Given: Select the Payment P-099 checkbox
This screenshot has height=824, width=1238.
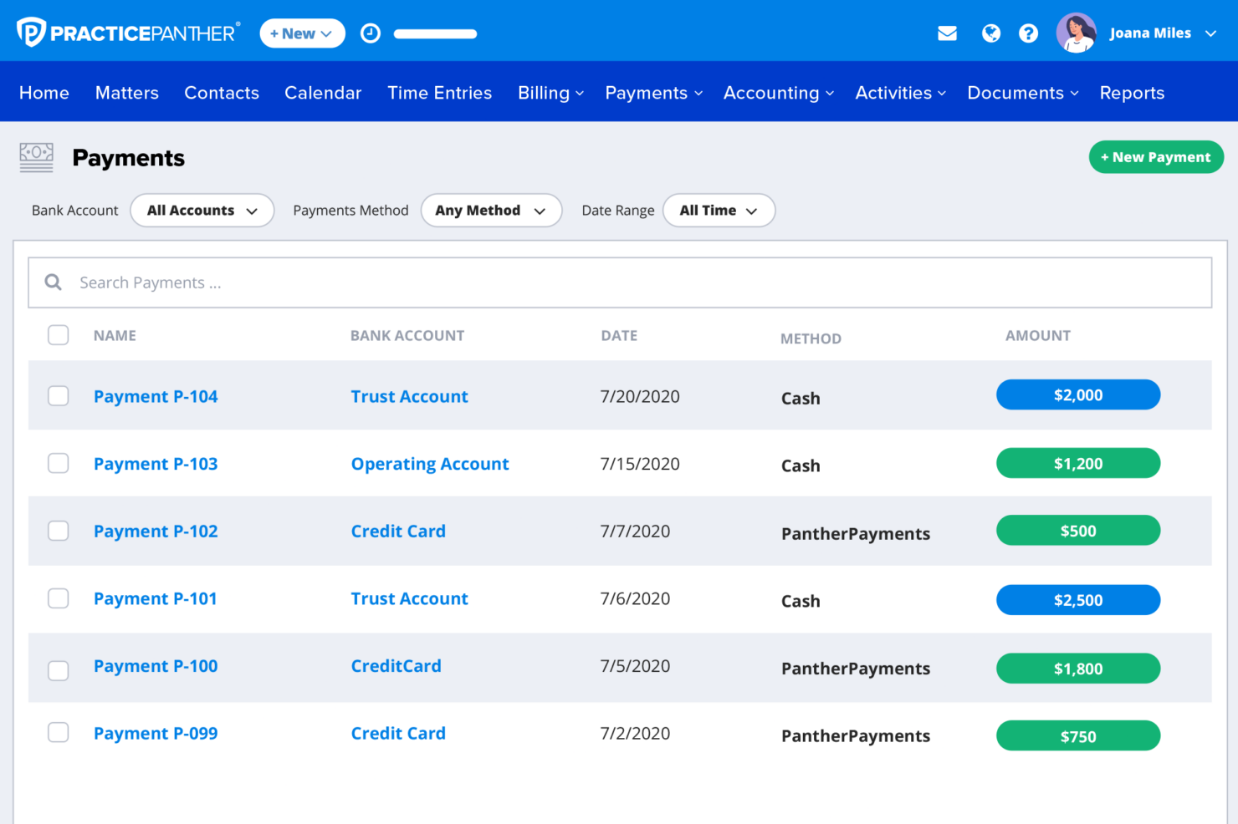Looking at the screenshot, I should coord(59,732).
